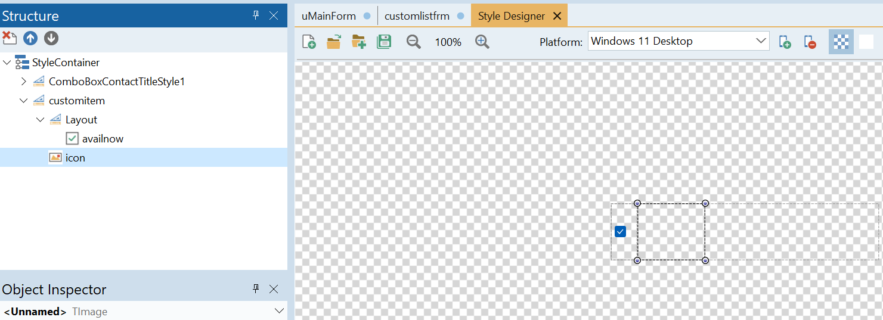Select StyleContainer in the tree

pos(66,63)
